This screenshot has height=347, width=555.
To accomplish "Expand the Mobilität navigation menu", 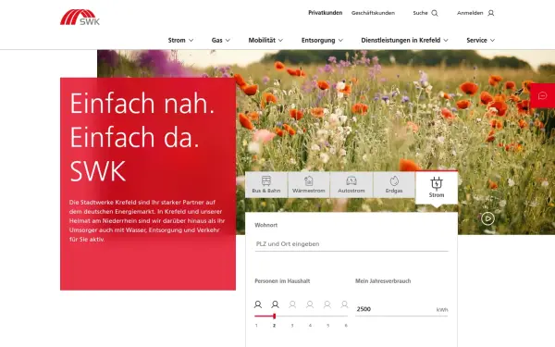I will click(265, 41).
